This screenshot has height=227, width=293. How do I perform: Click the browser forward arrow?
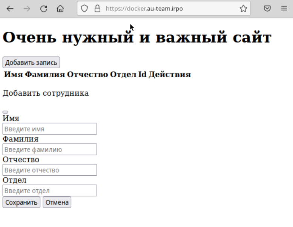click(27, 9)
